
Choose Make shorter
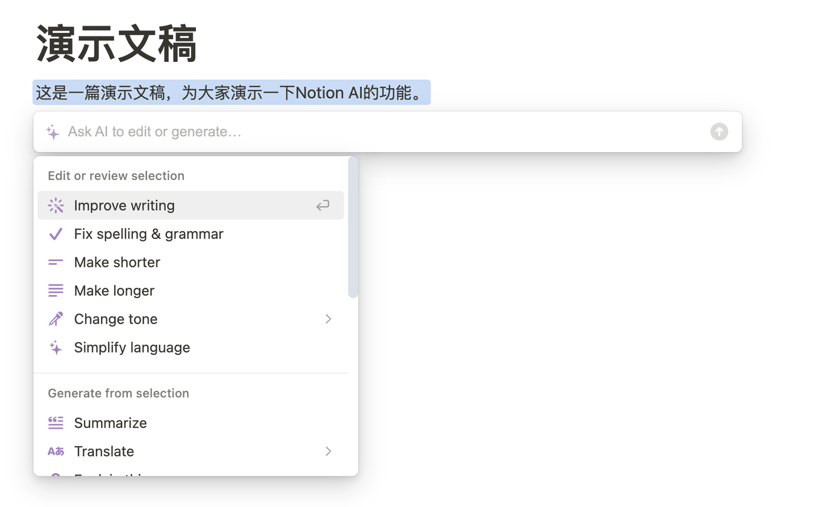pos(191,262)
